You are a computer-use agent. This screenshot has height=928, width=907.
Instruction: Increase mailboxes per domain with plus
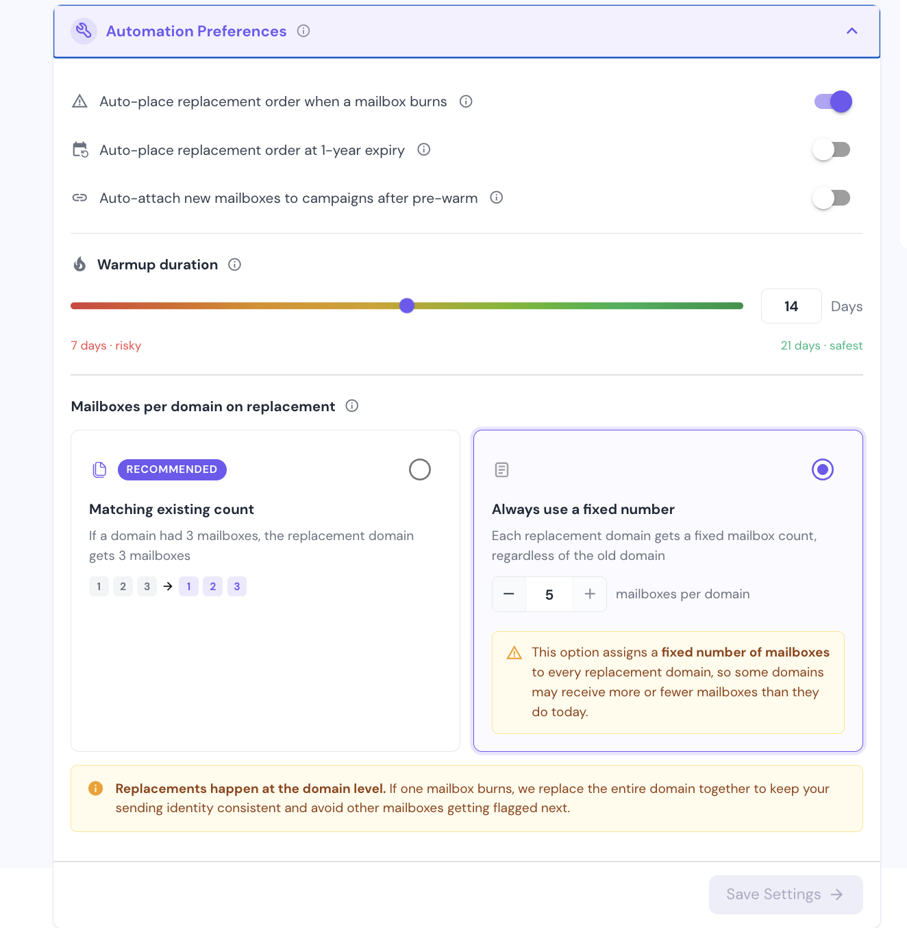point(590,594)
